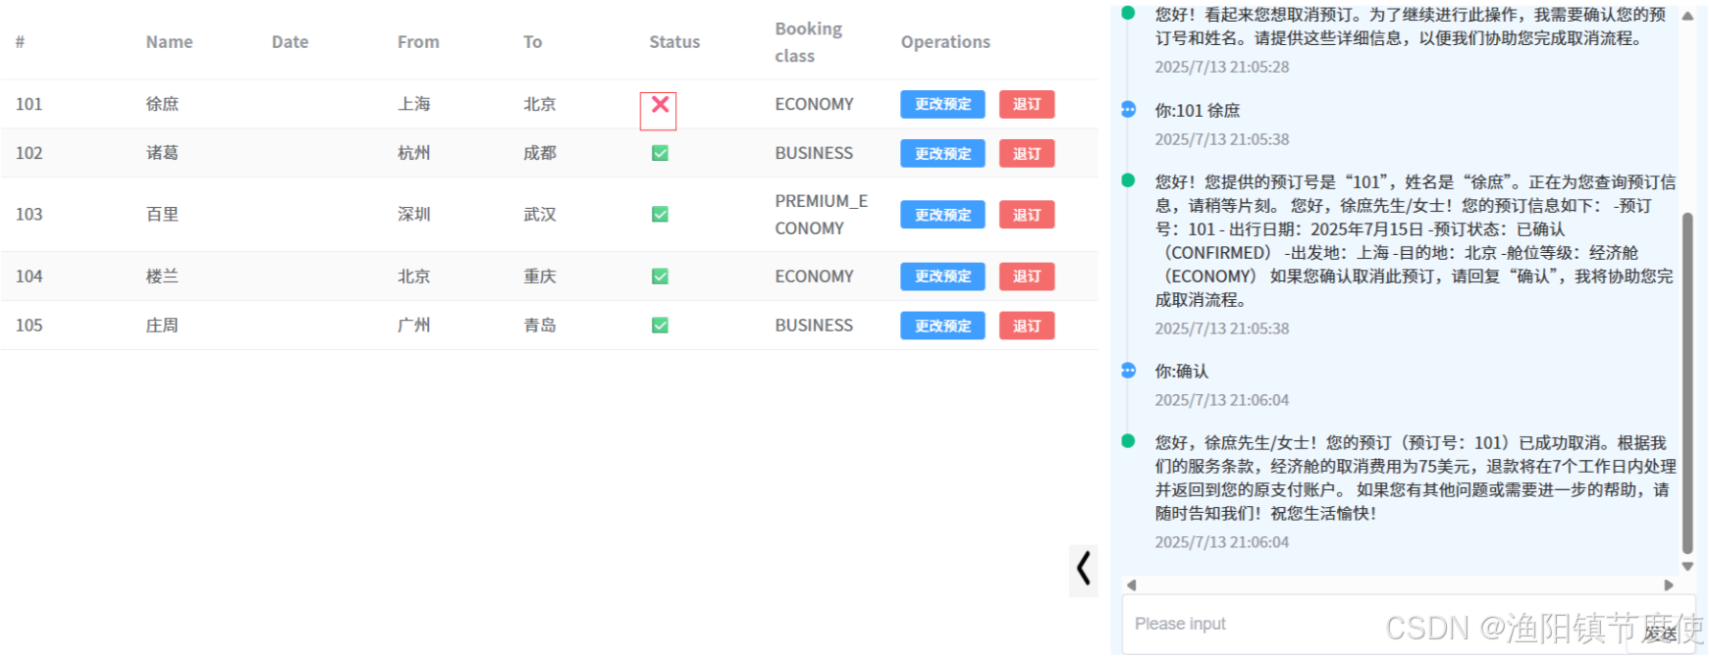1709x657 pixels.
Task: Toggle the green status checkbox for booking 104
Action: coord(660,277)
